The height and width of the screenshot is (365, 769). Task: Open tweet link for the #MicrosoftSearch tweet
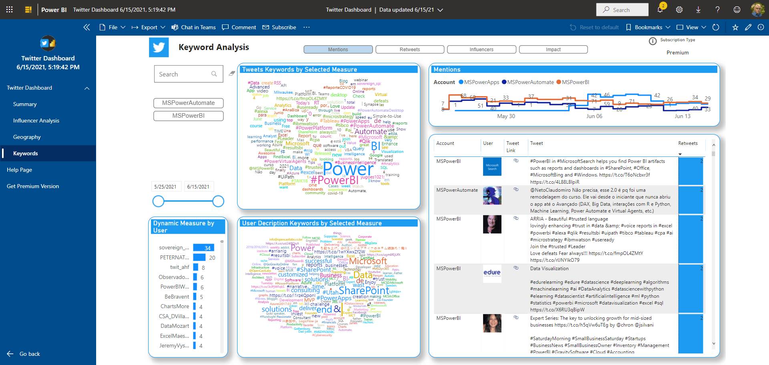pyautogui.click(x=516, y=160)
